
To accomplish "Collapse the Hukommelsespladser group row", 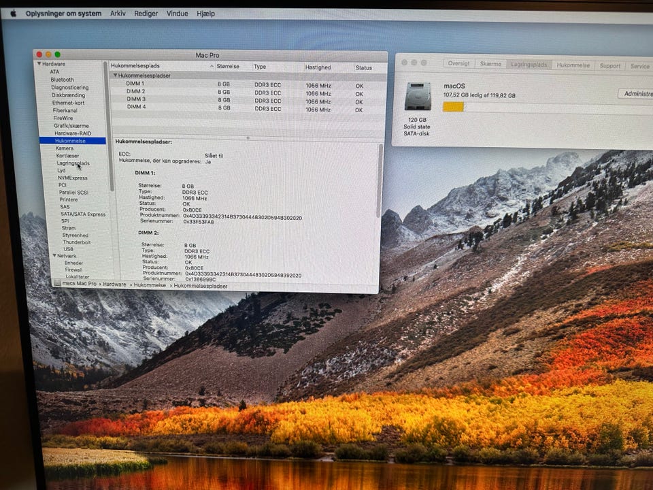I will 116,76.
